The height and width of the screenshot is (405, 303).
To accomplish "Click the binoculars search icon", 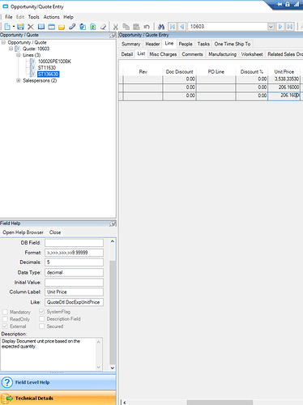I will pos(161,27).
